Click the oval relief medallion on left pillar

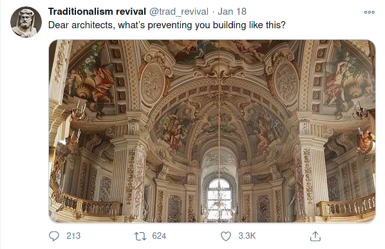(152, 83)
